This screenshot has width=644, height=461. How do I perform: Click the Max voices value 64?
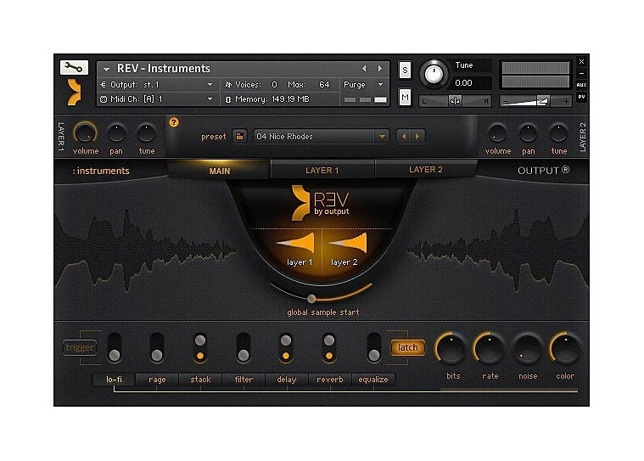tap(324, 85)
